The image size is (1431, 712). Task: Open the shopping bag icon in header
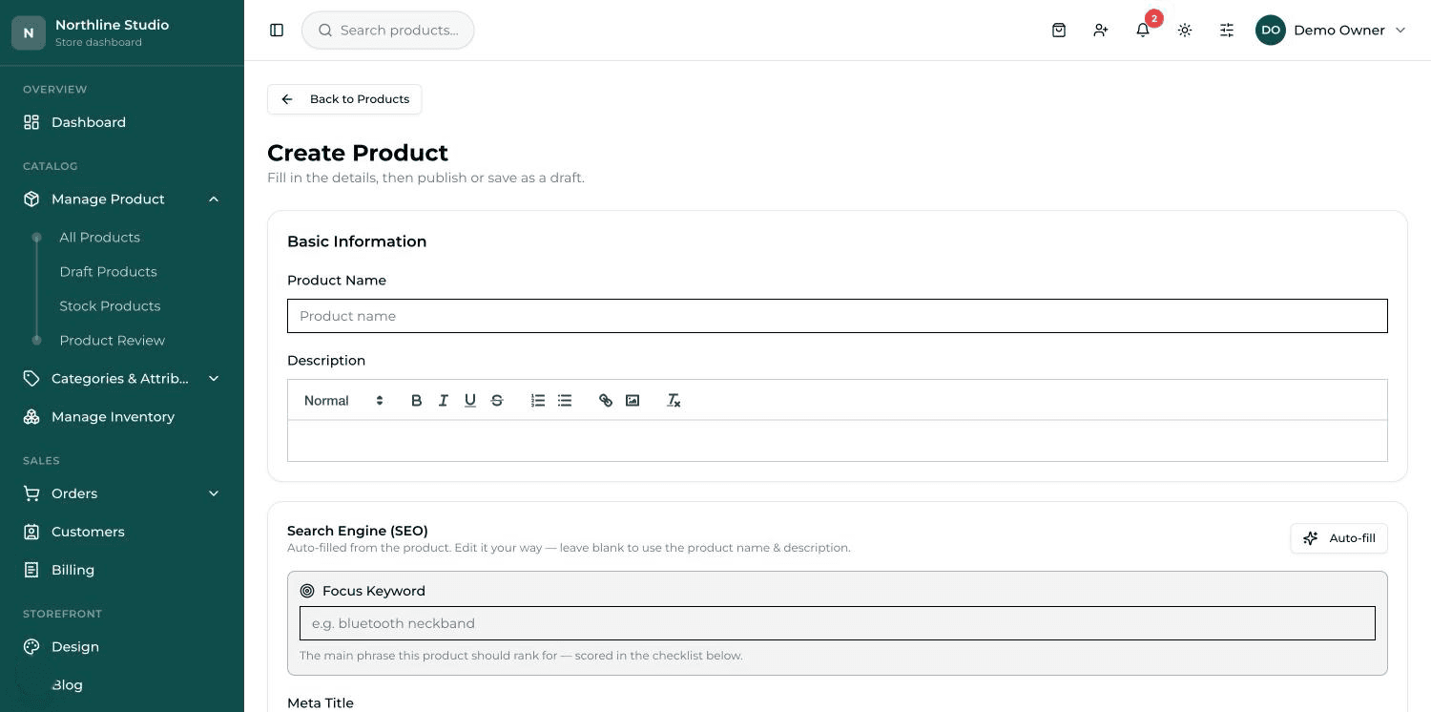(x=1059, y=31)
